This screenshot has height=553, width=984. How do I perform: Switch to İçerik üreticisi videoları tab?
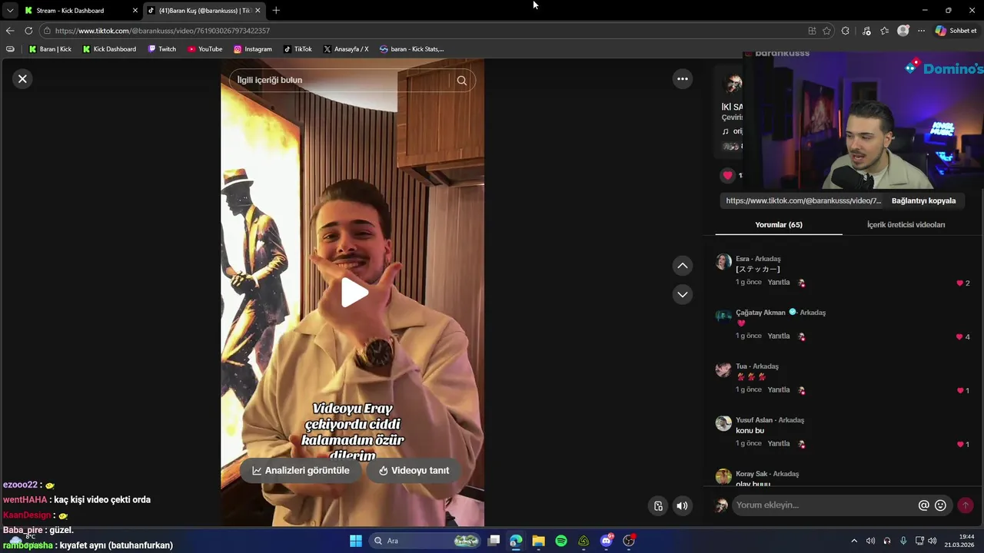906,224
